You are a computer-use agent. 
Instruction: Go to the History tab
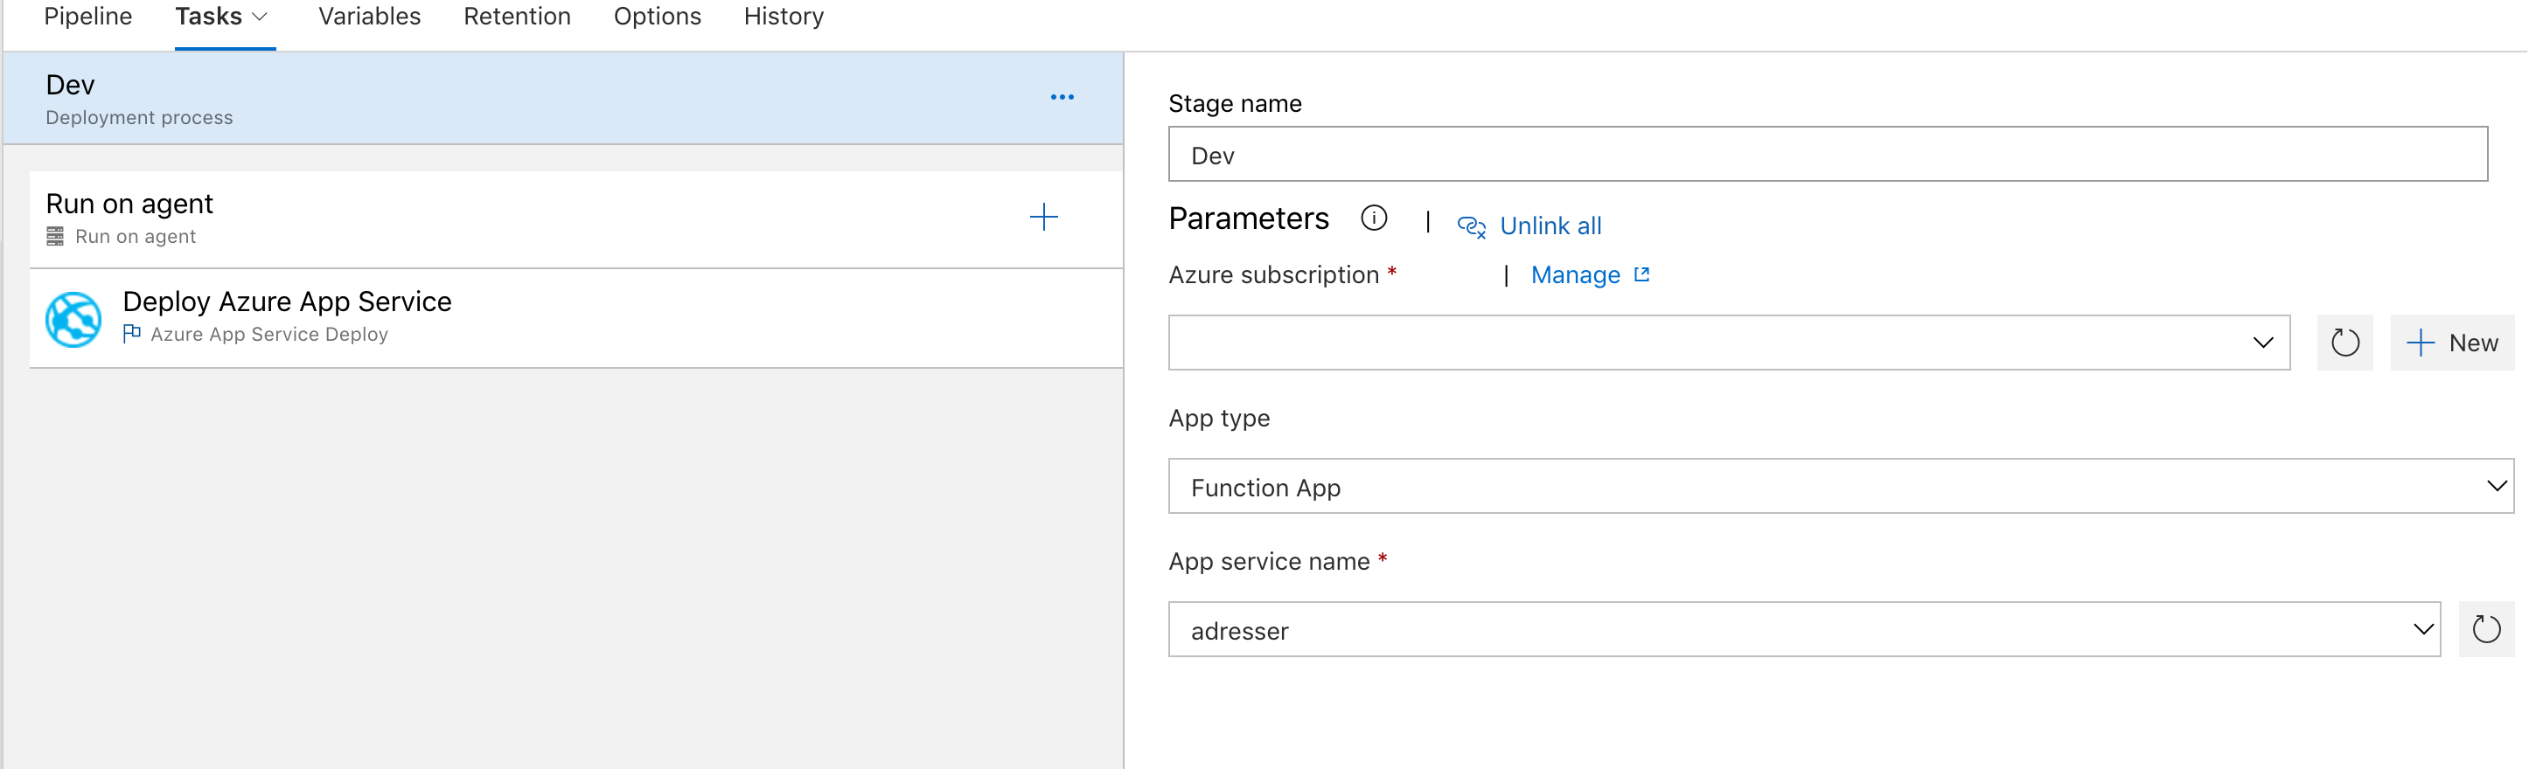(x=784, y=17)
